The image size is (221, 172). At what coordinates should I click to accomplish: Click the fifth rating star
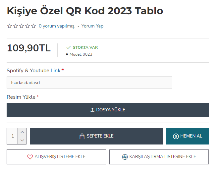33,26
